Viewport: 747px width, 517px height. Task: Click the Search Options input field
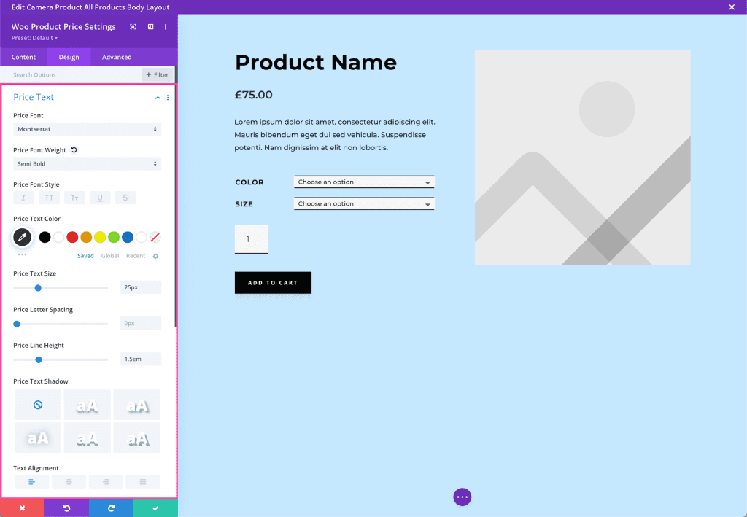[x=66, y=74]
